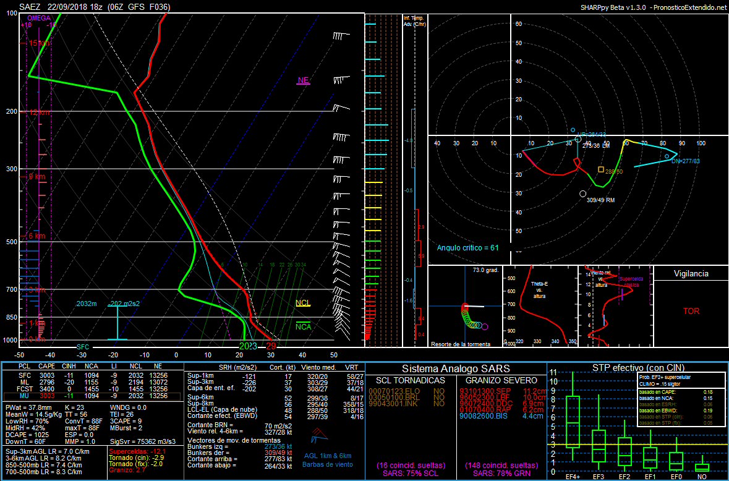Click the EF0 box plot
Image resolution: width=729 pixels, height=481 pixels.
[x=676, y=454]
